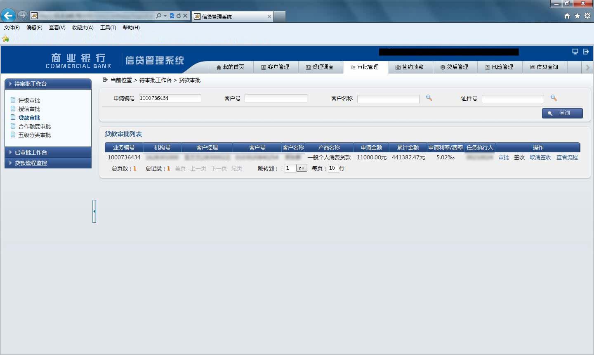Close the 信贷管理系统 browser tab

269,17
